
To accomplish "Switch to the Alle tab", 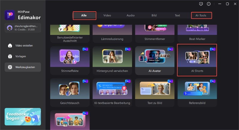I will (x=84, y=16).
